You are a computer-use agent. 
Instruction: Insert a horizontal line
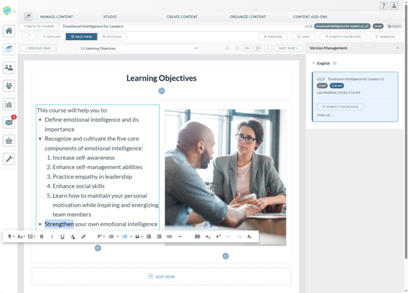click(180, 236)
